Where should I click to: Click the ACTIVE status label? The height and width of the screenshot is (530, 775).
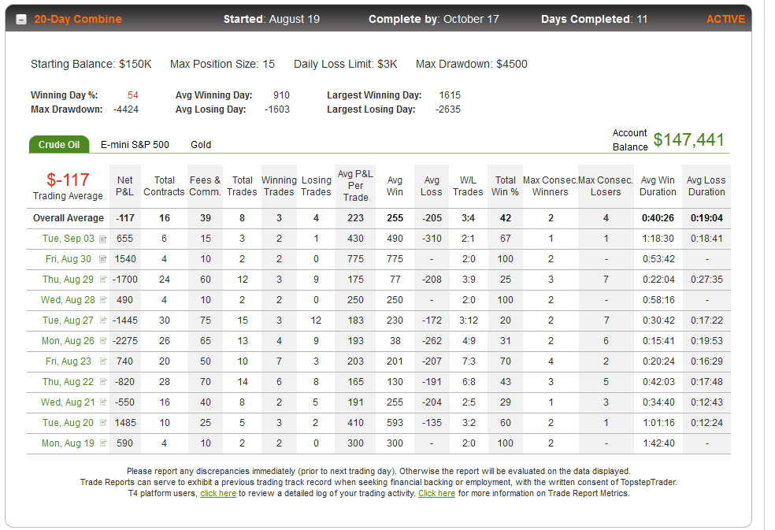[x=725, y=19]
